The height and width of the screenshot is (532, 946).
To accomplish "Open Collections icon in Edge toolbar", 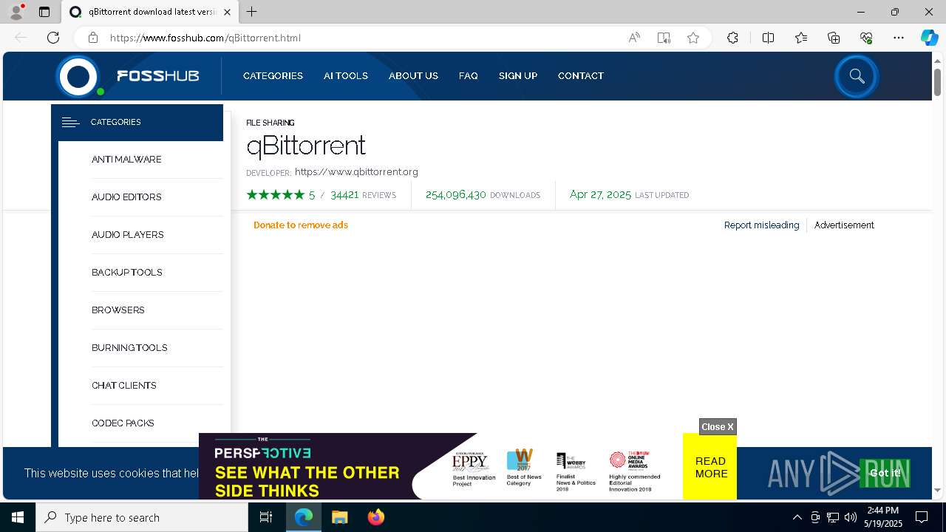I will (x=834, y=38).
